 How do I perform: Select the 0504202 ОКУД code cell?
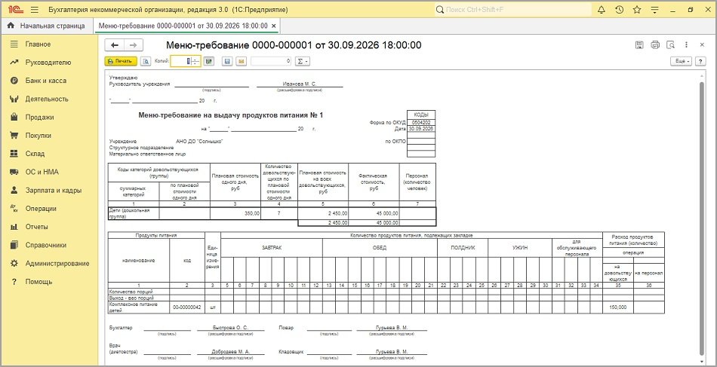(x=421, y=123)
